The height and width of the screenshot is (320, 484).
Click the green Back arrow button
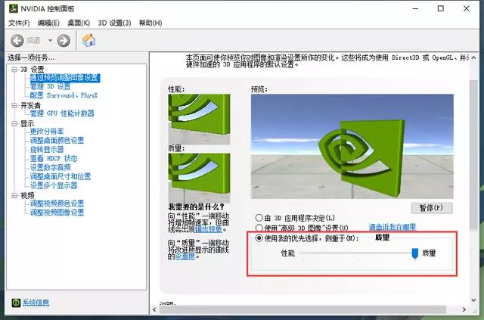tap(15, 40)
